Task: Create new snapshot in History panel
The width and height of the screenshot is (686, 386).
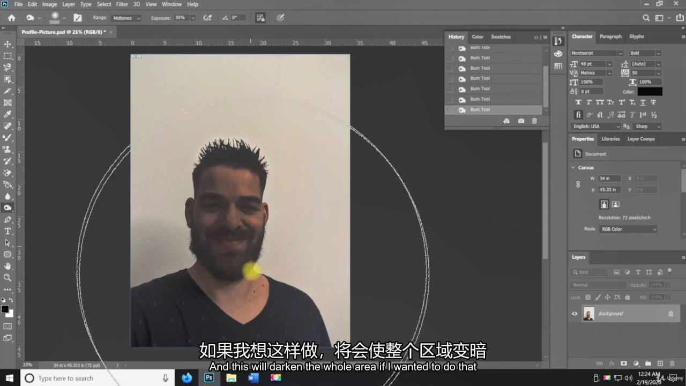Action: (521, 121)
